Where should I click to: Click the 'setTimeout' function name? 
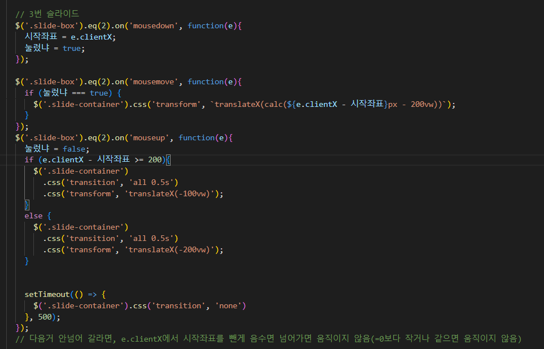click(x=47, y=295)
